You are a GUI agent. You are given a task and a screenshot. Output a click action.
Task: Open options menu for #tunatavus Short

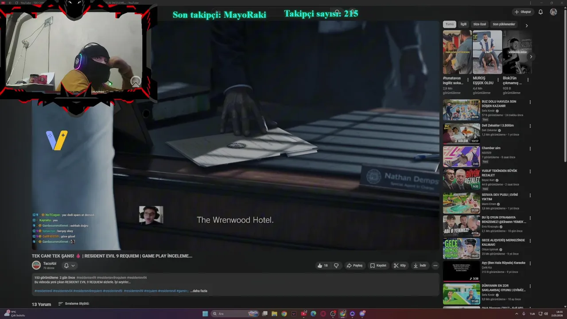(468, 80)
